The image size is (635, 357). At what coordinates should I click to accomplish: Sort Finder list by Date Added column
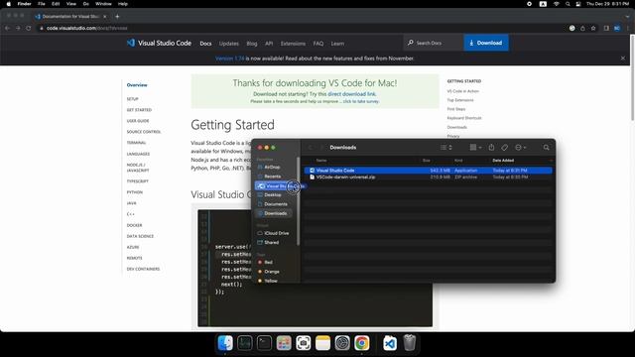pos(503,161)
